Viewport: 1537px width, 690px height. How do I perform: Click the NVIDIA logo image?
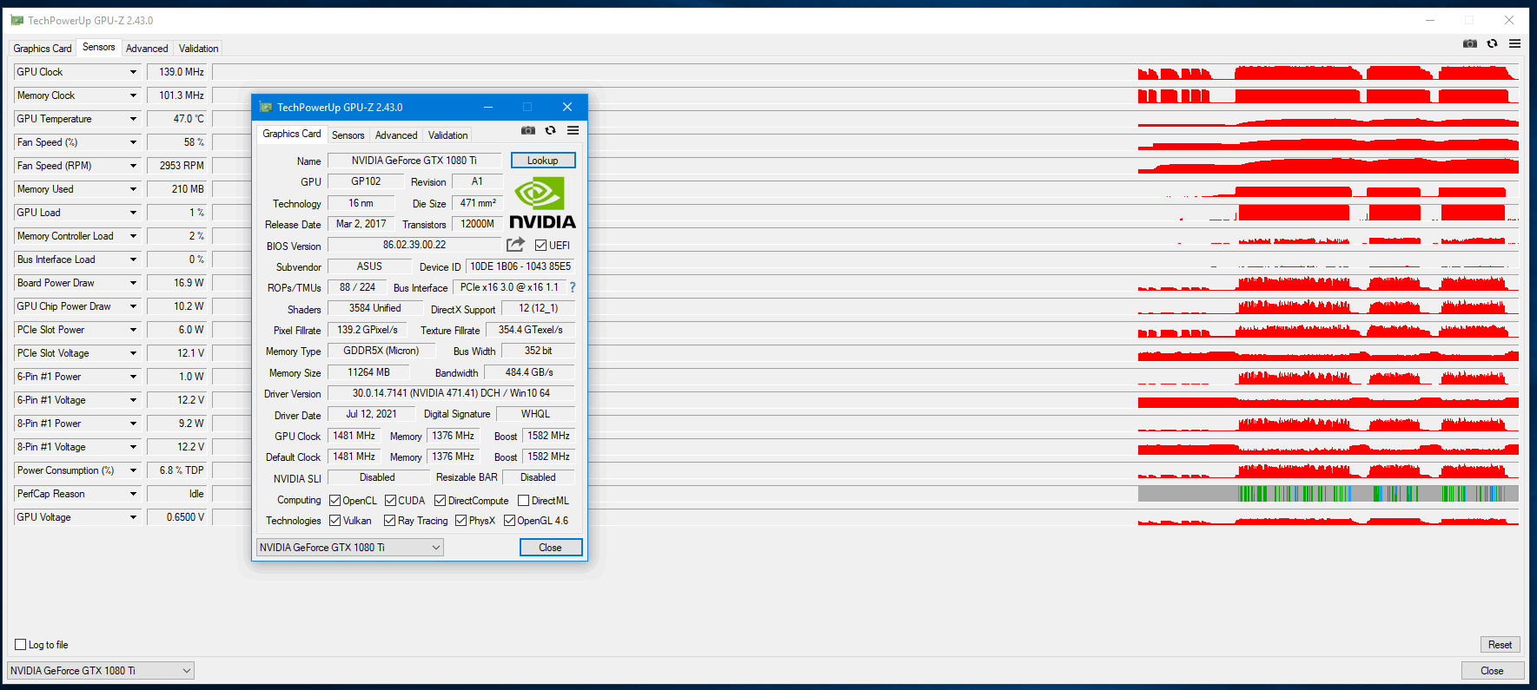coord(542,203)
